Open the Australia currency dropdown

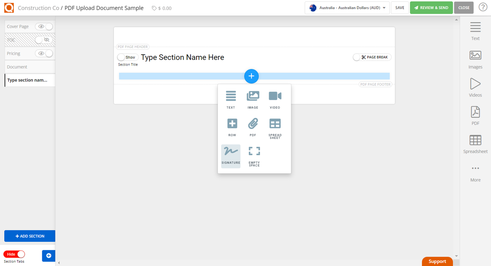[x=347, y=7]
